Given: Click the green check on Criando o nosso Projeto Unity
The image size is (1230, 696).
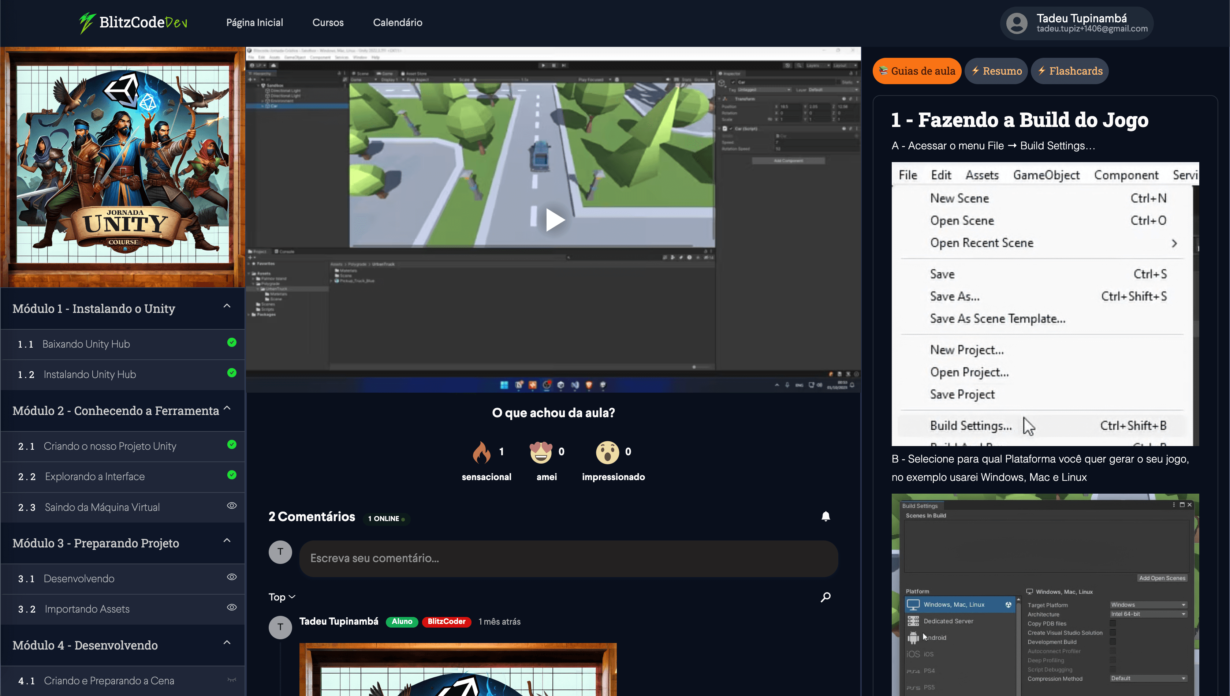Looking at the screenshot, I should point(231,445).
